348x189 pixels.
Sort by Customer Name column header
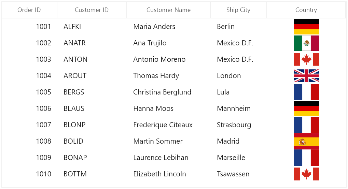point(168,10)
